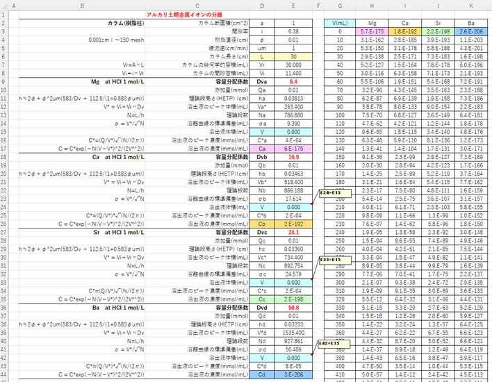Select column header C

click(197, 6)
